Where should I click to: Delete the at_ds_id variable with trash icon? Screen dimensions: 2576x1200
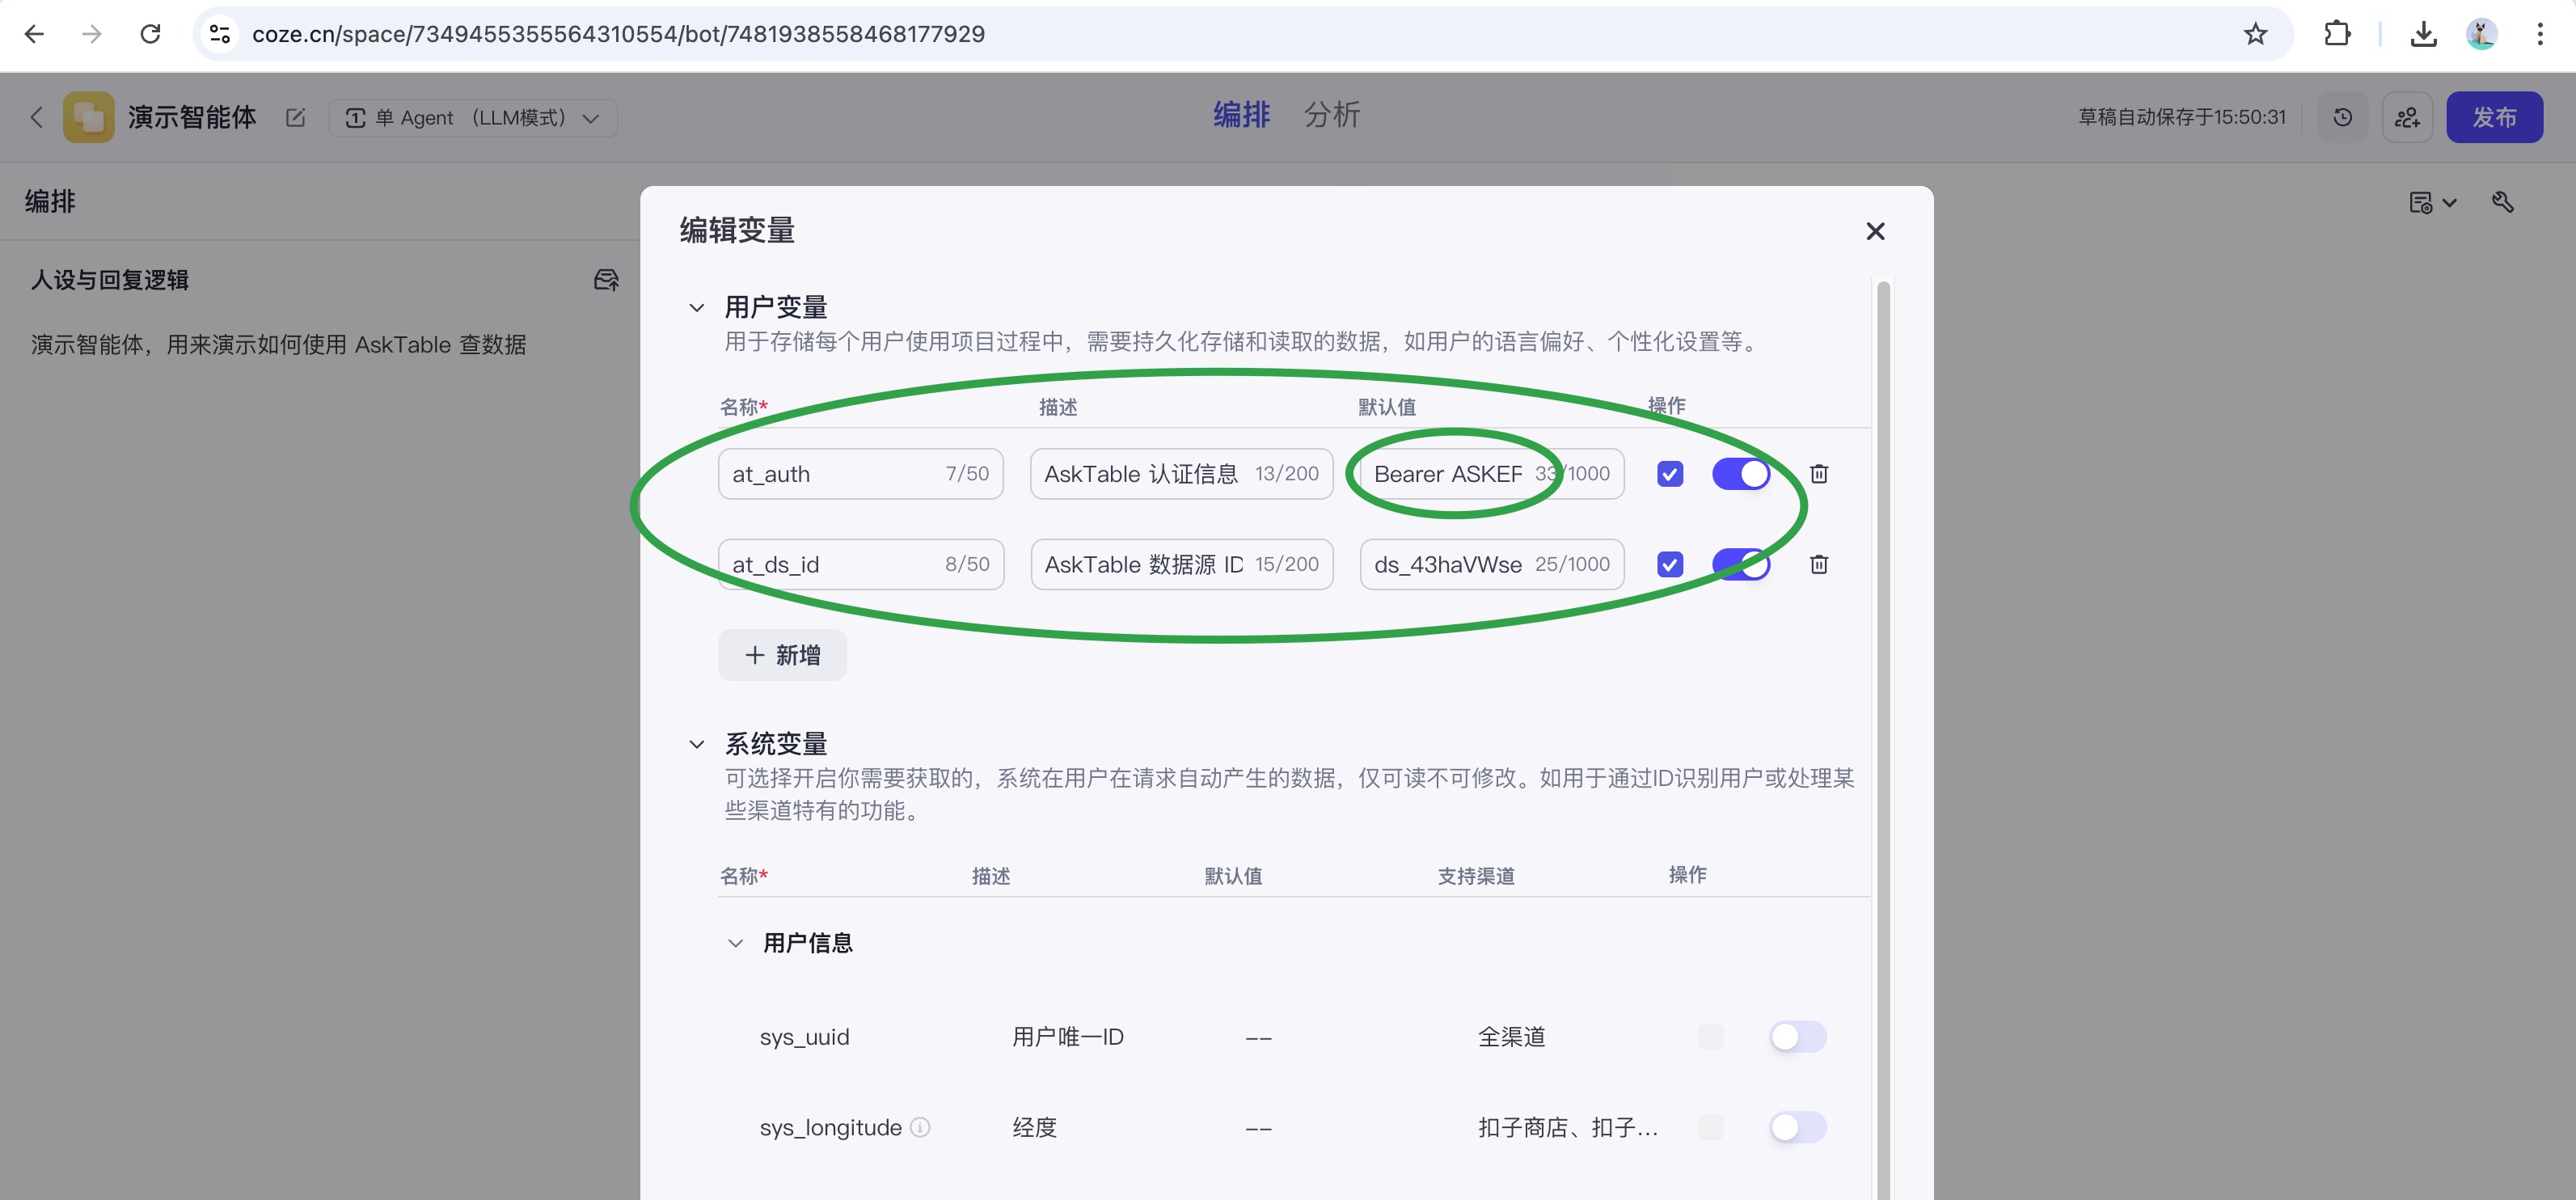coord(1818,565)
